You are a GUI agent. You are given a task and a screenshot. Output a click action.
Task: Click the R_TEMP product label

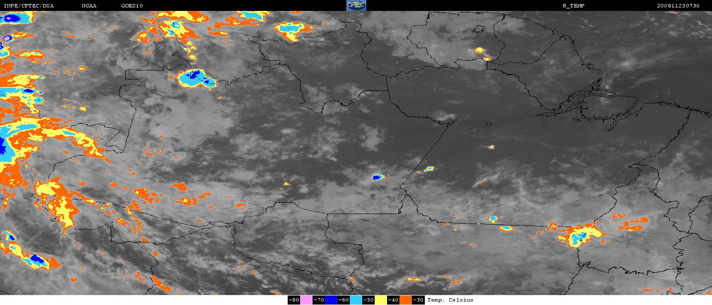573,5
